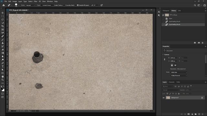Select the Brush tool
The height and width of the screenshot is (116, 207).
3,40
